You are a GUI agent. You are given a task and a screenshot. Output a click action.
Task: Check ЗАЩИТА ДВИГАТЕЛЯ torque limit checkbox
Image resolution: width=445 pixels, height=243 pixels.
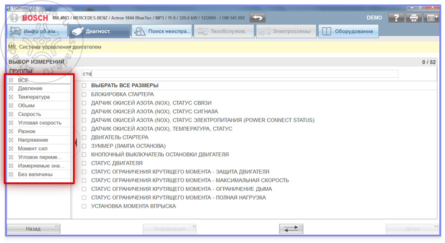coord(84,172)
